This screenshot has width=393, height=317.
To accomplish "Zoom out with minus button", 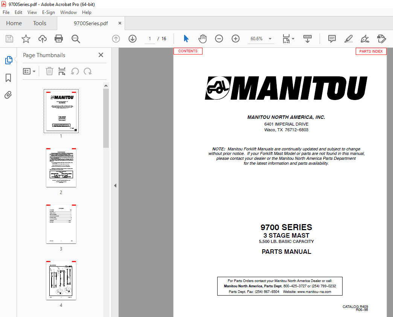I will [x=219, y=39].
